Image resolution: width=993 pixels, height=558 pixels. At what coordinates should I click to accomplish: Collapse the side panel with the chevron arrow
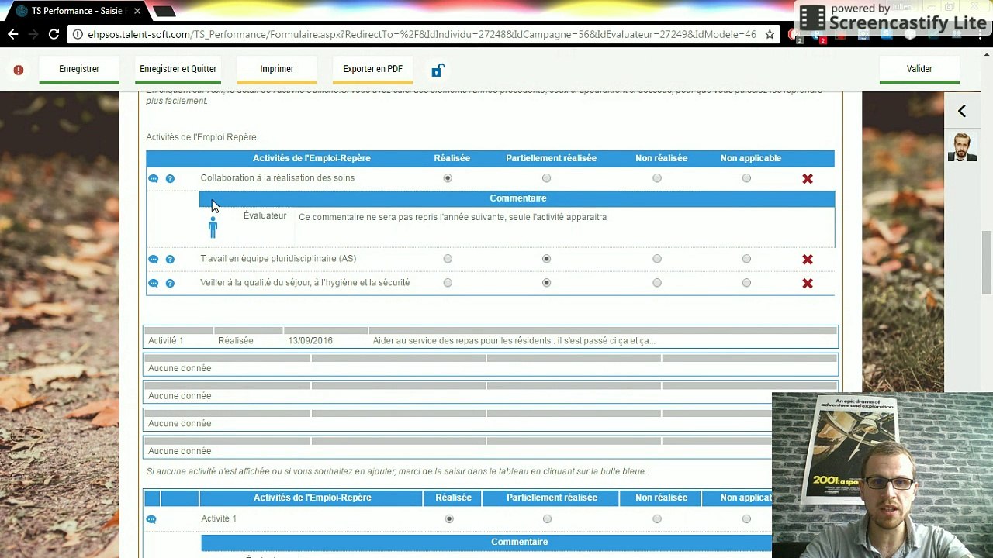(961, 112)
